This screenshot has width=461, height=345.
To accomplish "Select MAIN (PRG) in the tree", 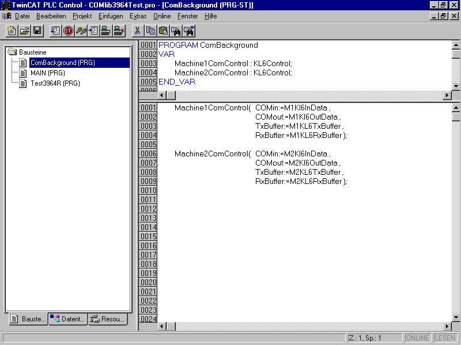I will tap(47, 73).
